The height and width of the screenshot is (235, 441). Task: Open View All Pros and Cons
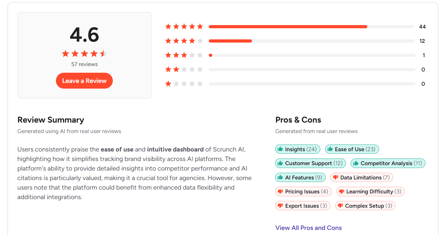[x=308, y=228]
